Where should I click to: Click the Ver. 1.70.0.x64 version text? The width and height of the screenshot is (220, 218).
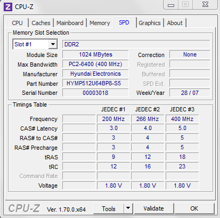[x=66, y=209]
